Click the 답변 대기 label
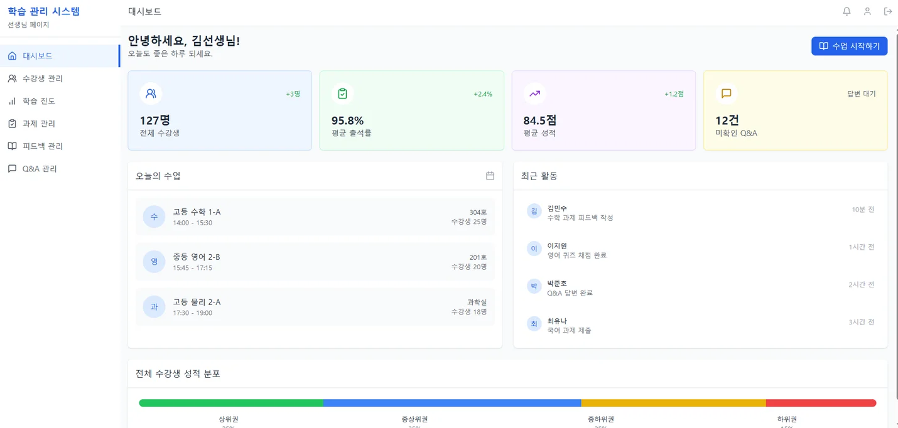Image resolution: width=898 pixels, height=428 pixels. coord(862,94)
